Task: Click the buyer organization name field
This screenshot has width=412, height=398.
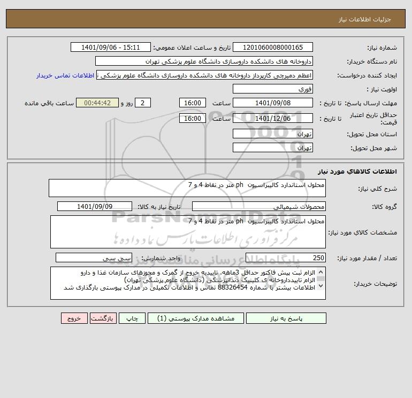Action: click(204, 61)
